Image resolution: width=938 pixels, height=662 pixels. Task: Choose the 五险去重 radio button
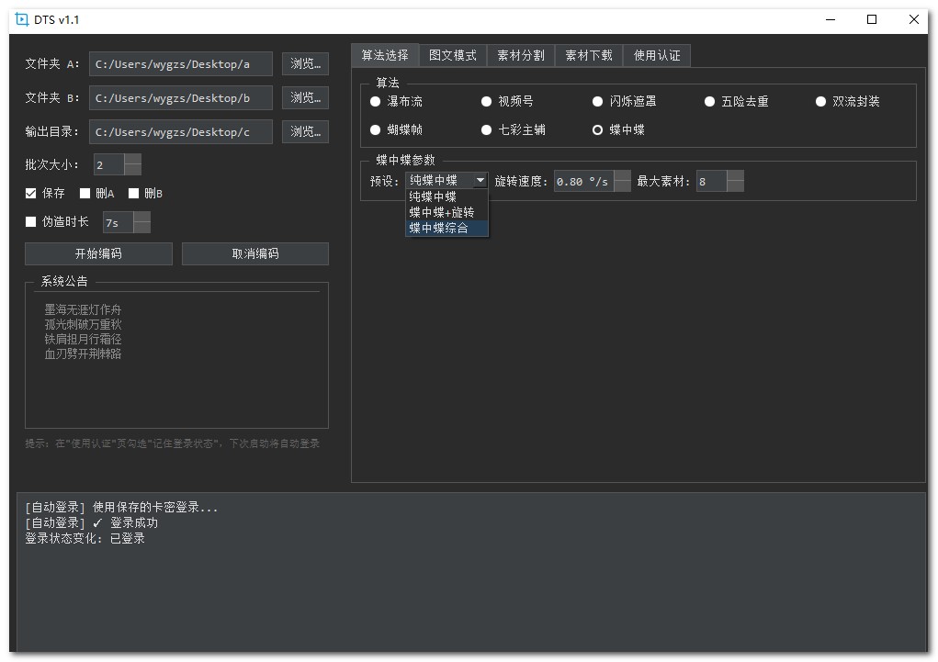710,102
